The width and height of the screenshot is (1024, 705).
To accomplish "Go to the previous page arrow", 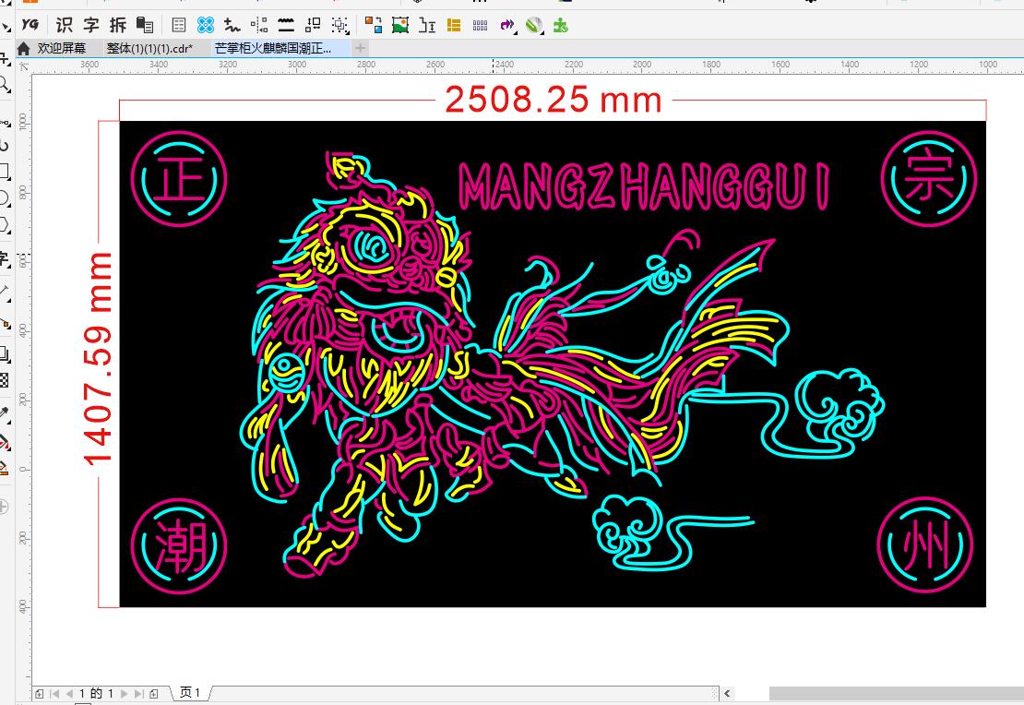I will click(x=69, y=693).
